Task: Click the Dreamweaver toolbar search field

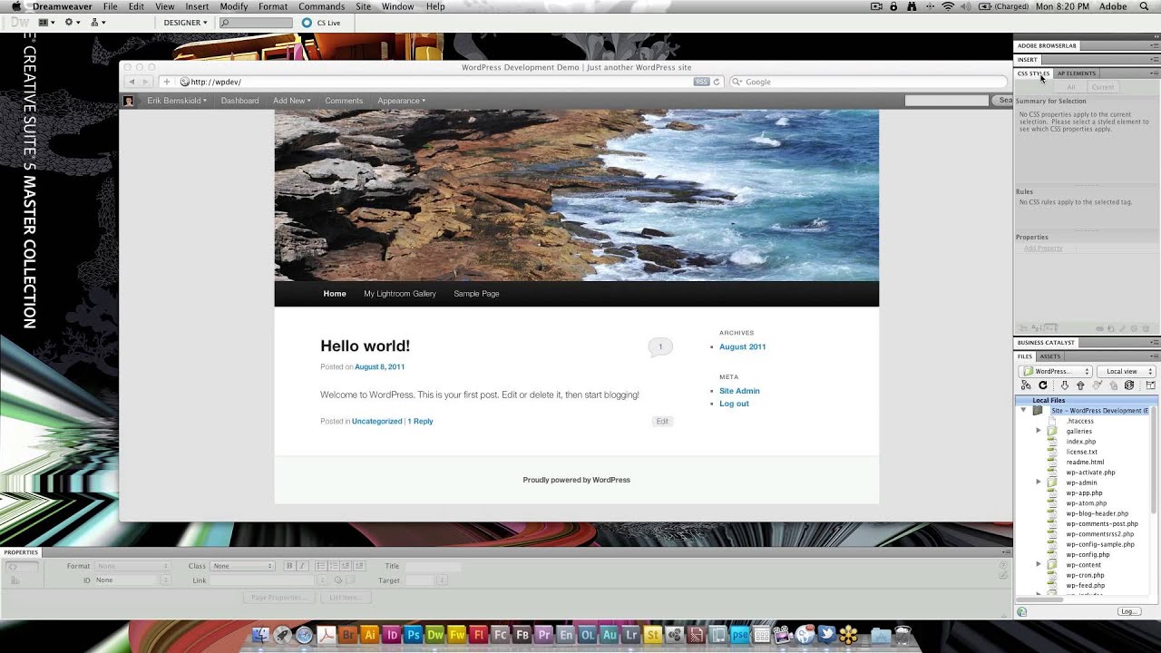Action: coord(257,23)
